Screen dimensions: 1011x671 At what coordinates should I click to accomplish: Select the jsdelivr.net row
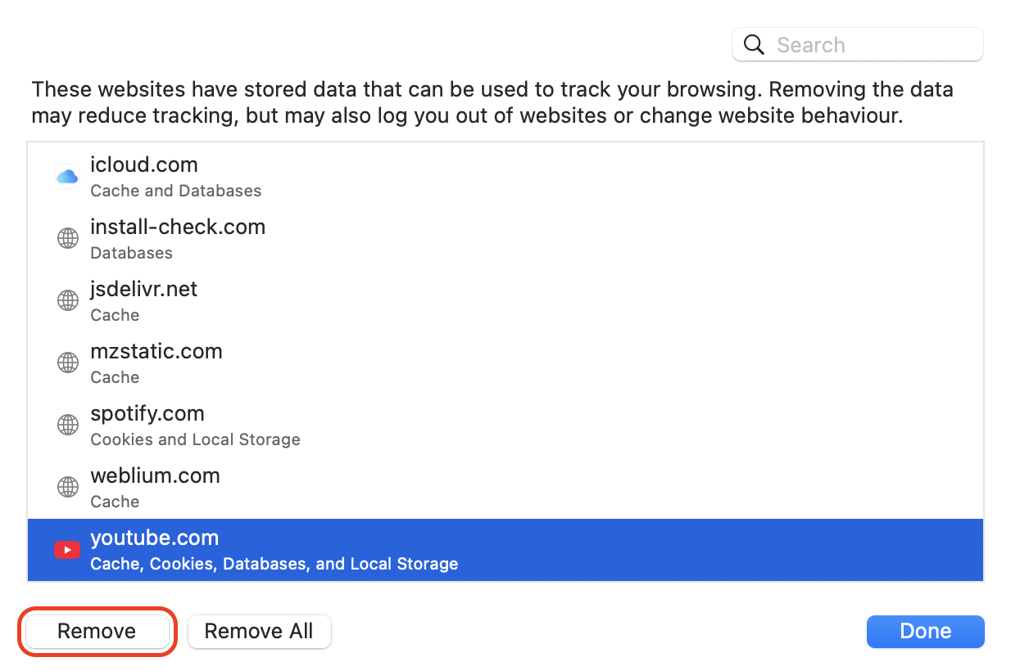pyautogui.click(x=328, y=300)
